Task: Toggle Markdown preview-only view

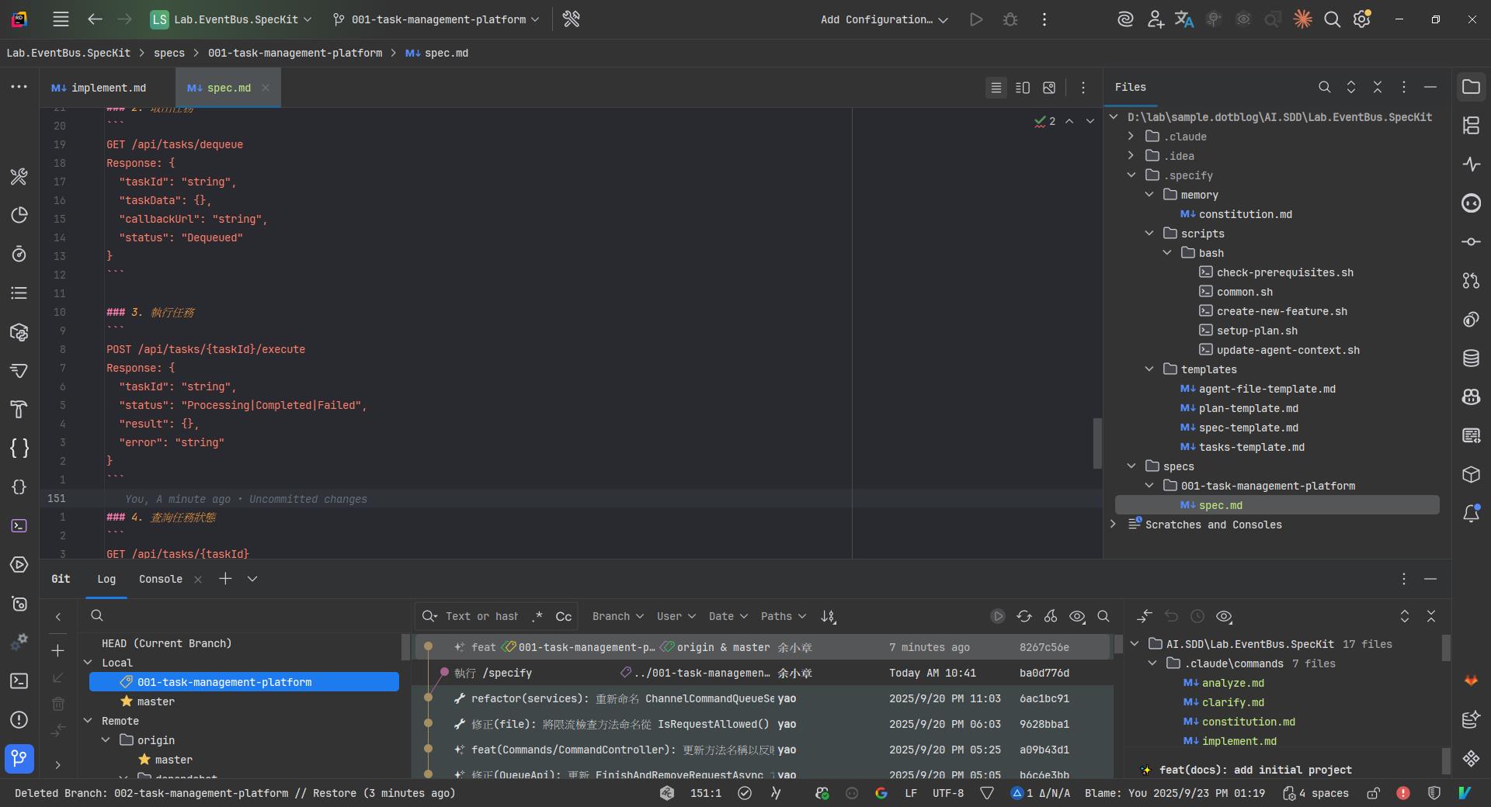Action: tap(1049, 88)
